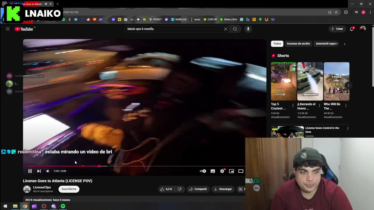The image size is (374, 210).
Task: Click the video title 'License Goes to Atlanta'
Action: pos(58,181)
